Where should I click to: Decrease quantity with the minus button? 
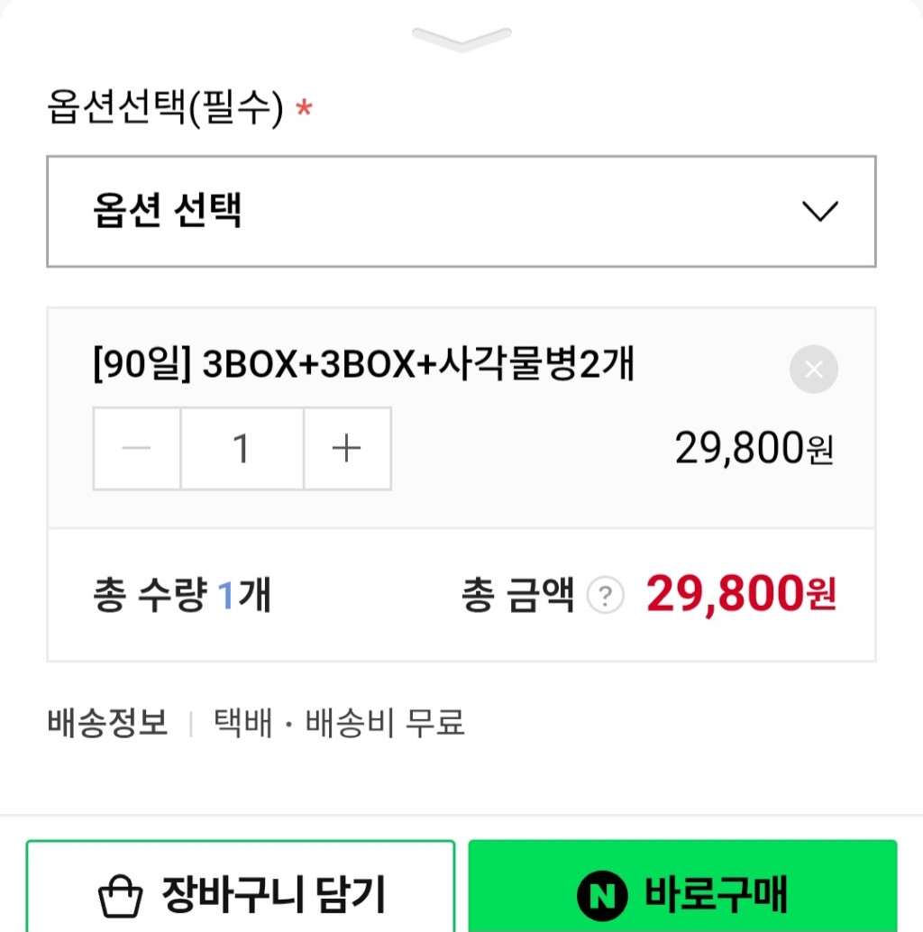point(137,449)
